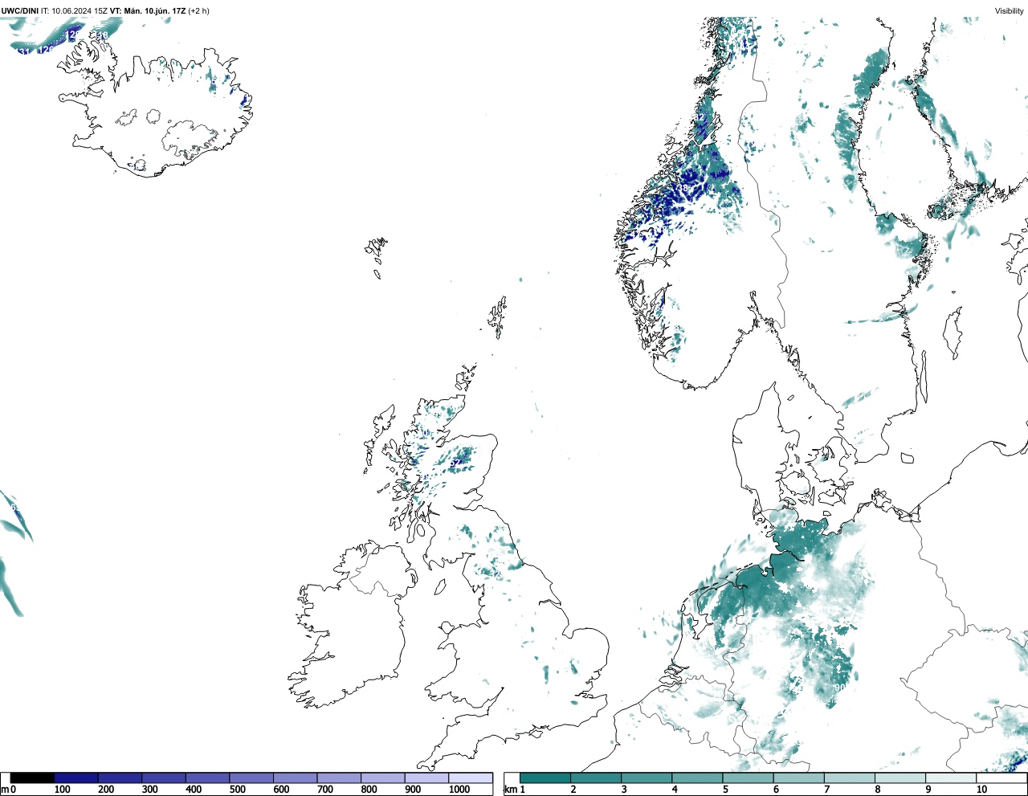
Task: Click the '10' label on kilometer legend
Action: pos(981,790)
